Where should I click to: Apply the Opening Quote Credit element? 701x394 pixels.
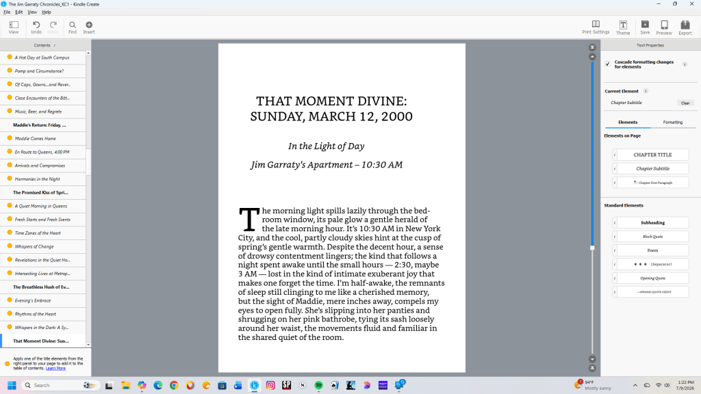tap(652, 291)
